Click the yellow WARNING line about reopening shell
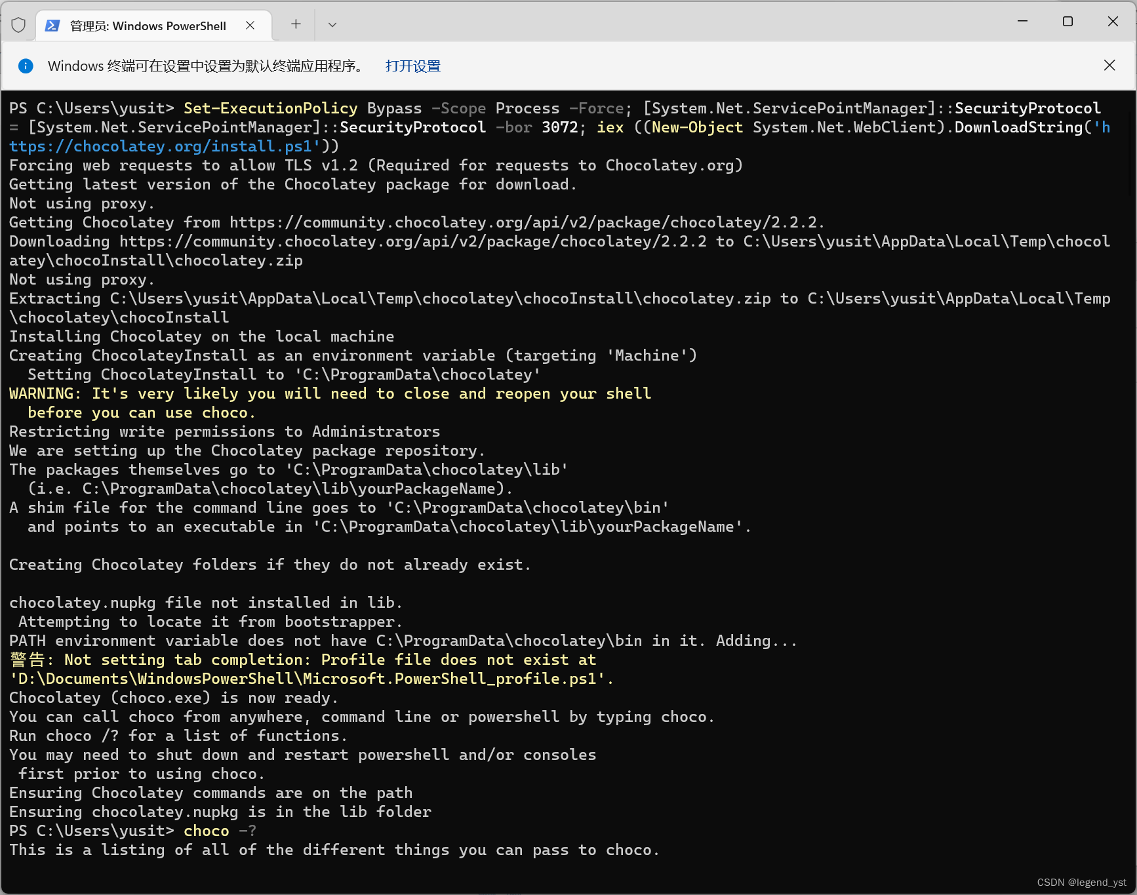Image resolution: width=1137 pixels, height=895 pixels. pyautogui.click(x=330, y=403)
